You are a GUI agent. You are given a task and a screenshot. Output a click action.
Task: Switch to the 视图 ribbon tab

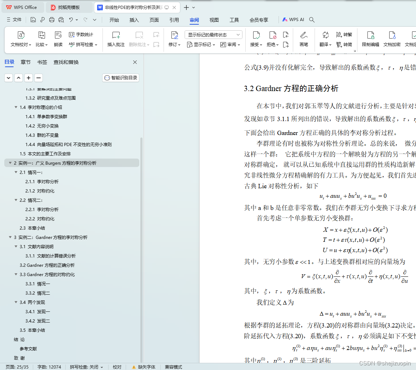point(214,20)
